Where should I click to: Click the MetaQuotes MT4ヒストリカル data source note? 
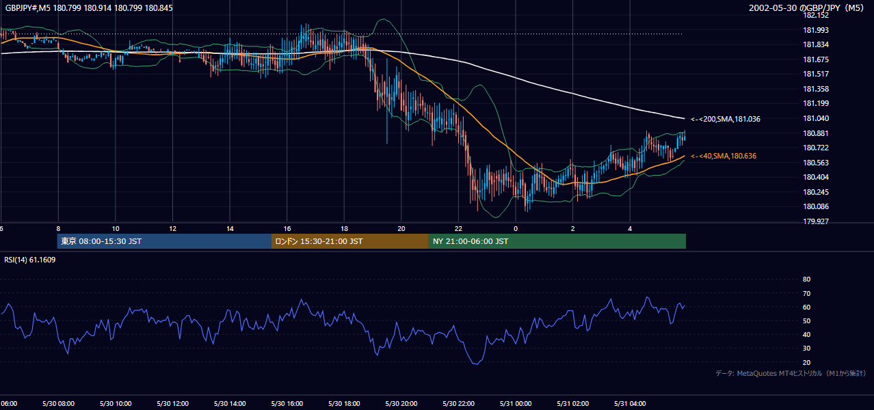(x=791, y=373)
